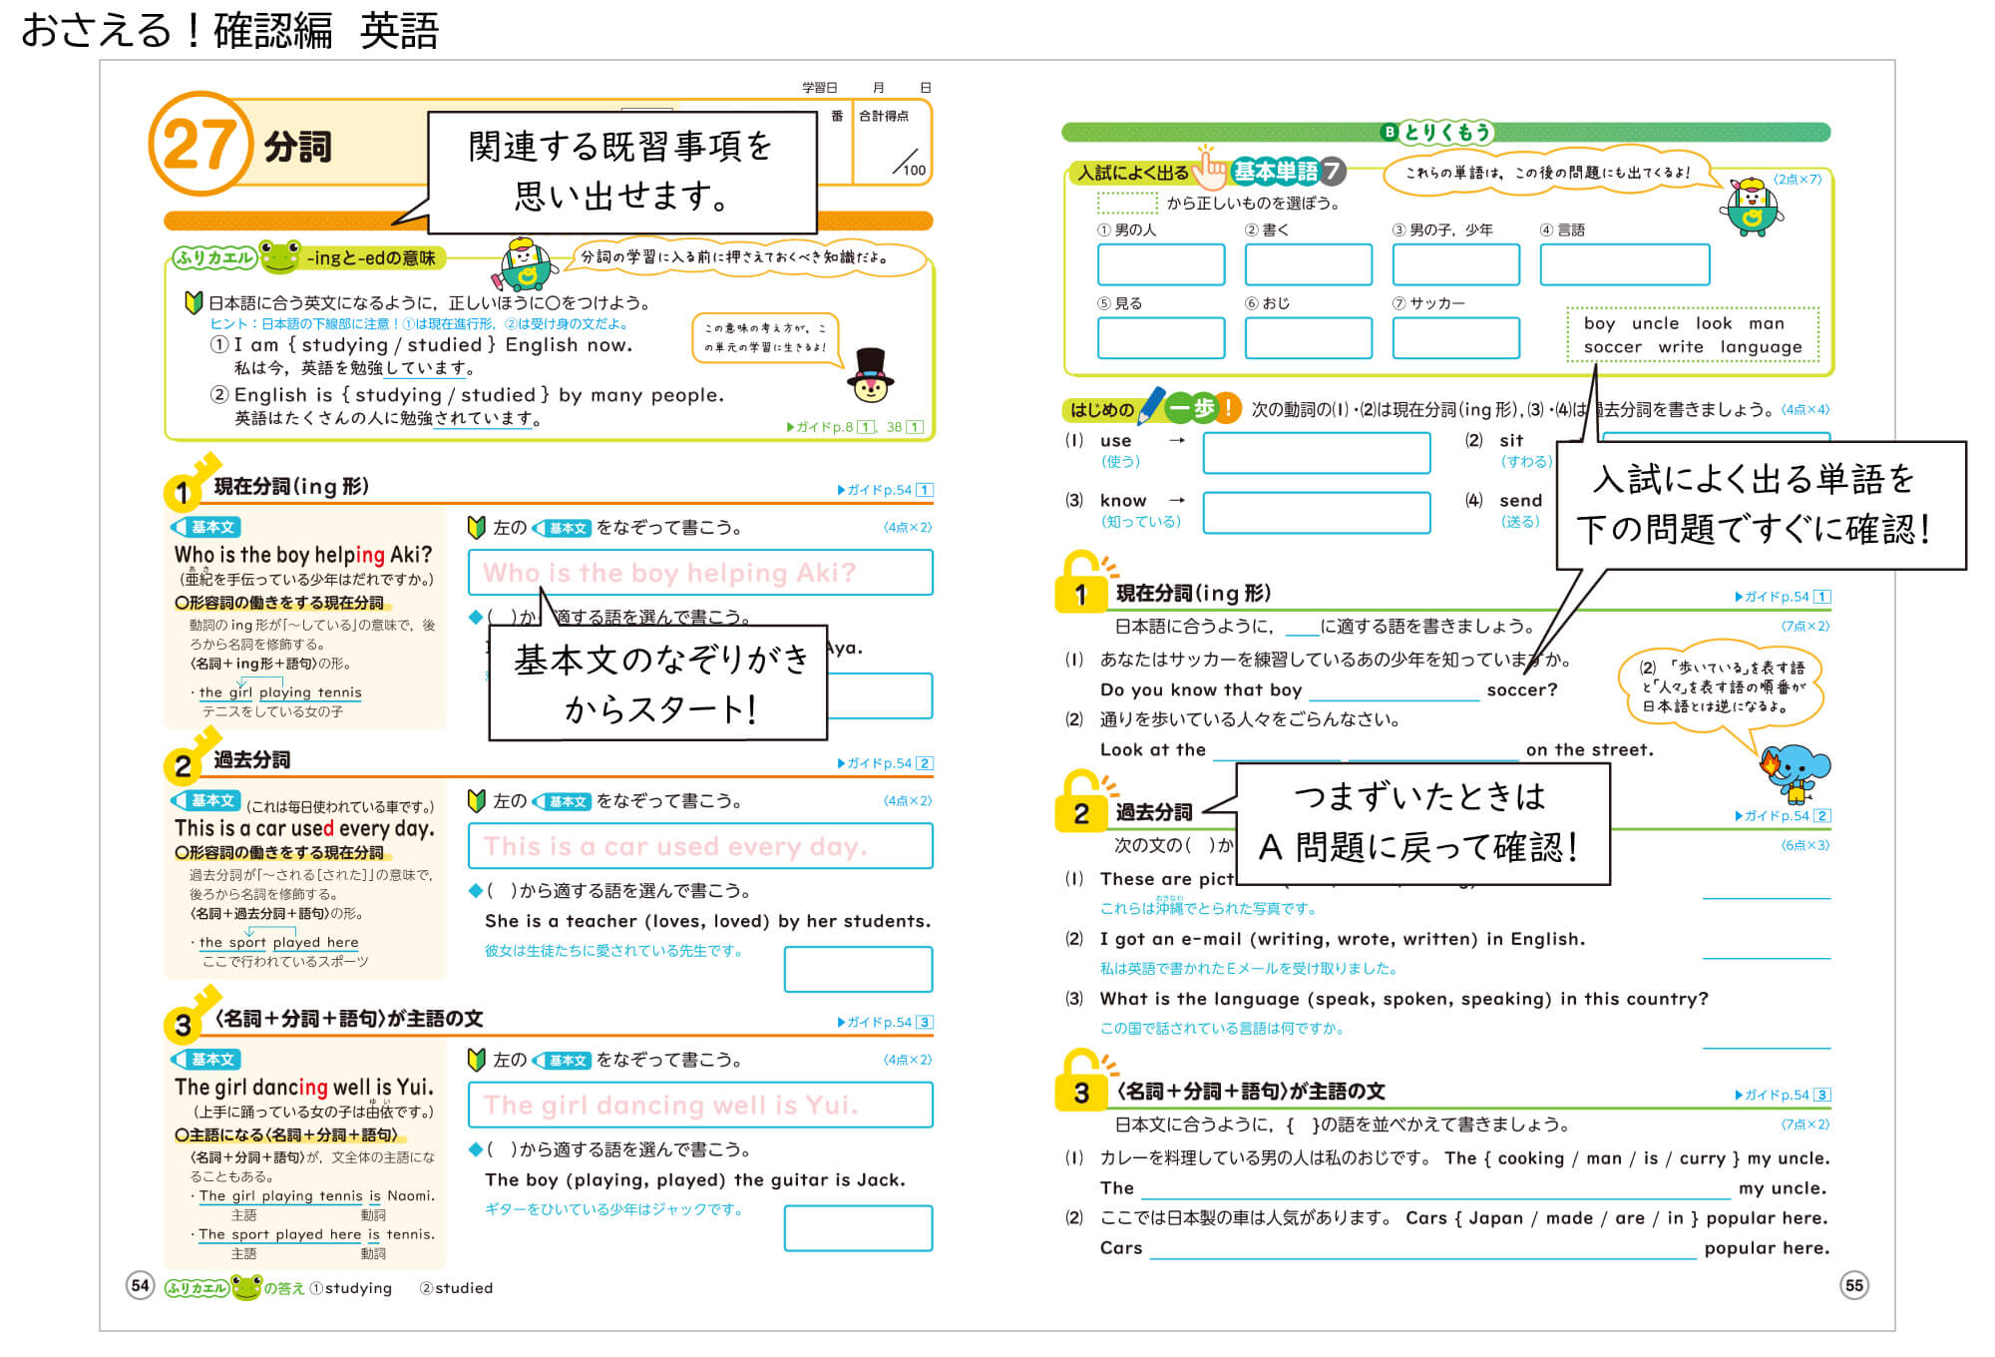
Task: Click the tracing box The girl dancing well is Yui.
Action: pyautogui.click(x=700, y=1105)
